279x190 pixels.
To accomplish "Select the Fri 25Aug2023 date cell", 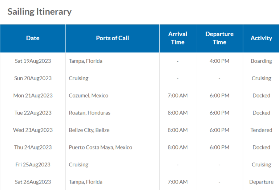I will (x=33, y=165).
